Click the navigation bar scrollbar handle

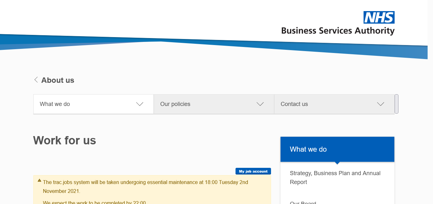pyautogui.click(x=397, y=104)
